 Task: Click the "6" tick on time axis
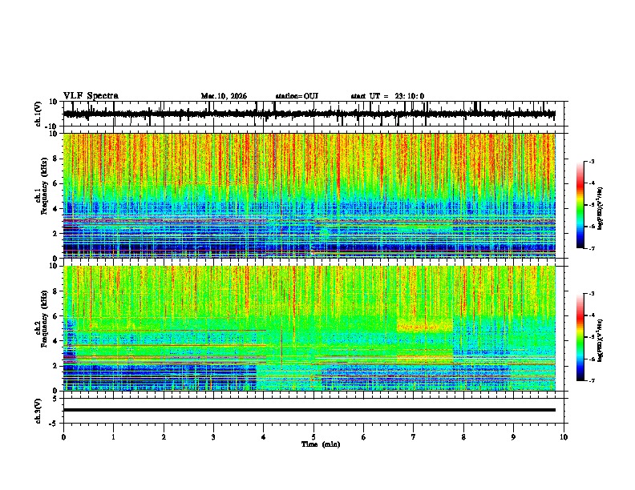[x=364, y=437]
